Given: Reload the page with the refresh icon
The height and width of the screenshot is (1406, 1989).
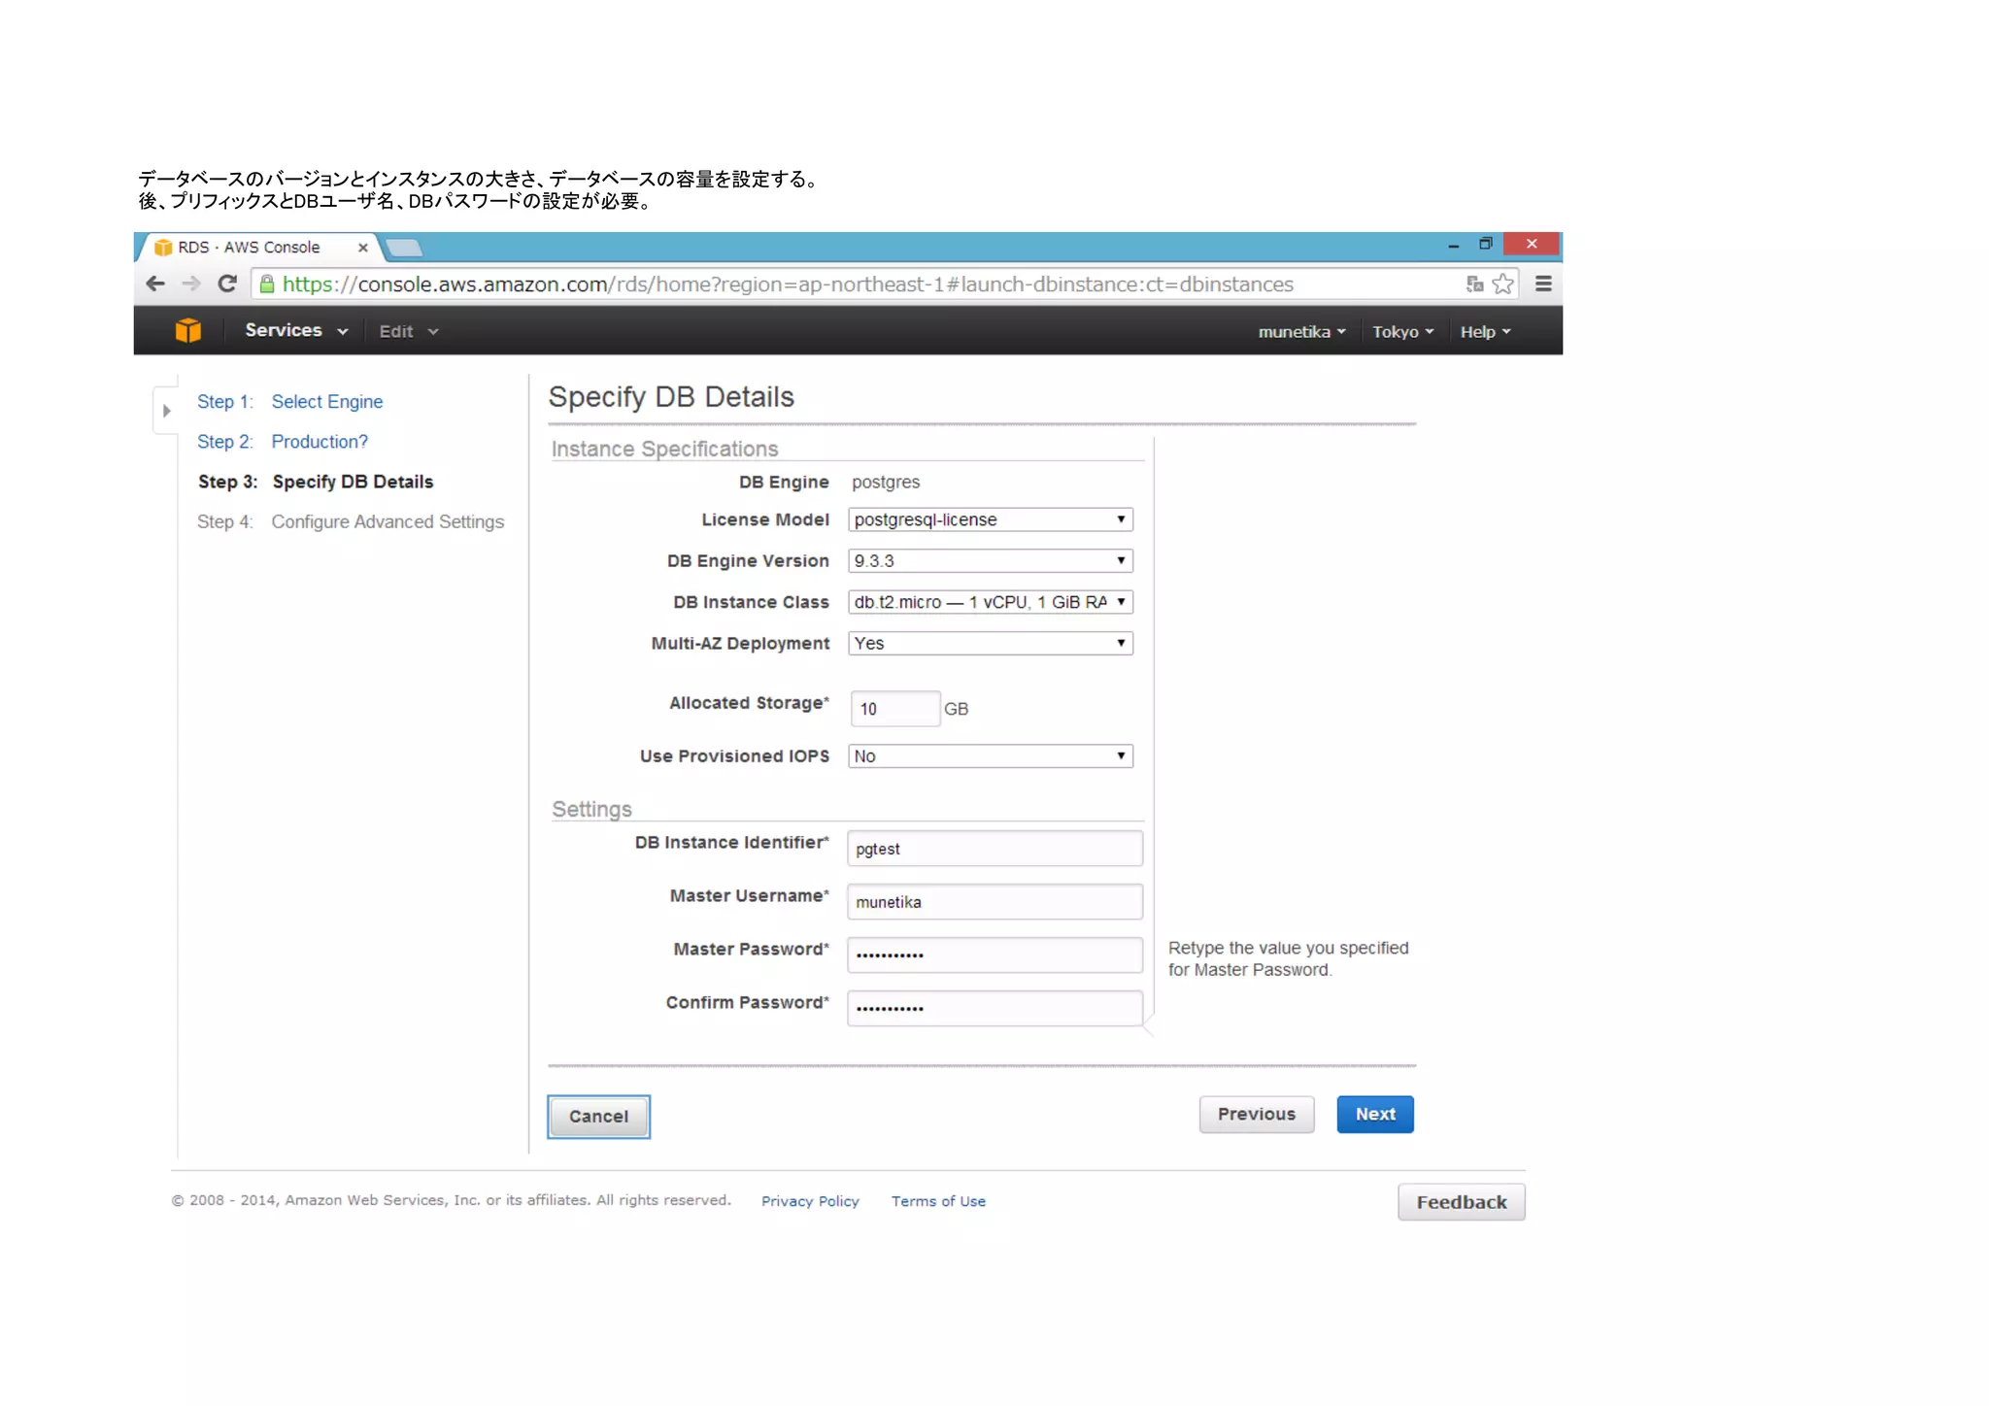Looking at the screenshot, I should tap(227, 284).
